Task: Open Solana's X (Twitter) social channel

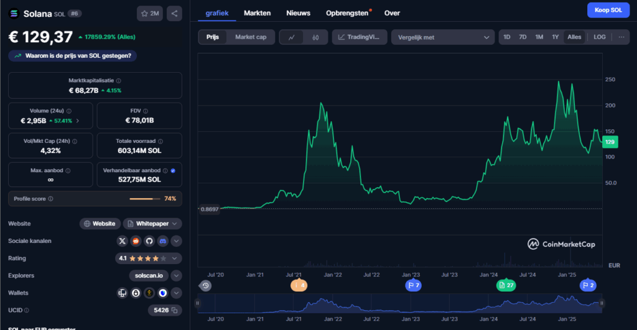Action: tap(123, 241)
